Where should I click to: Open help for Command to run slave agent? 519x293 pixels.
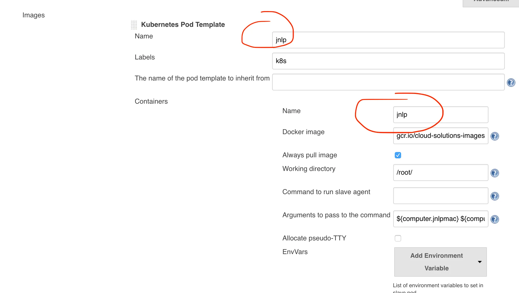point(495,196)
